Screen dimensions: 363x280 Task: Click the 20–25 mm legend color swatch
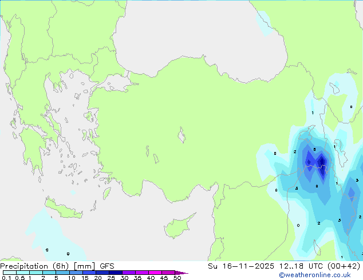click(x=102, y=273)
